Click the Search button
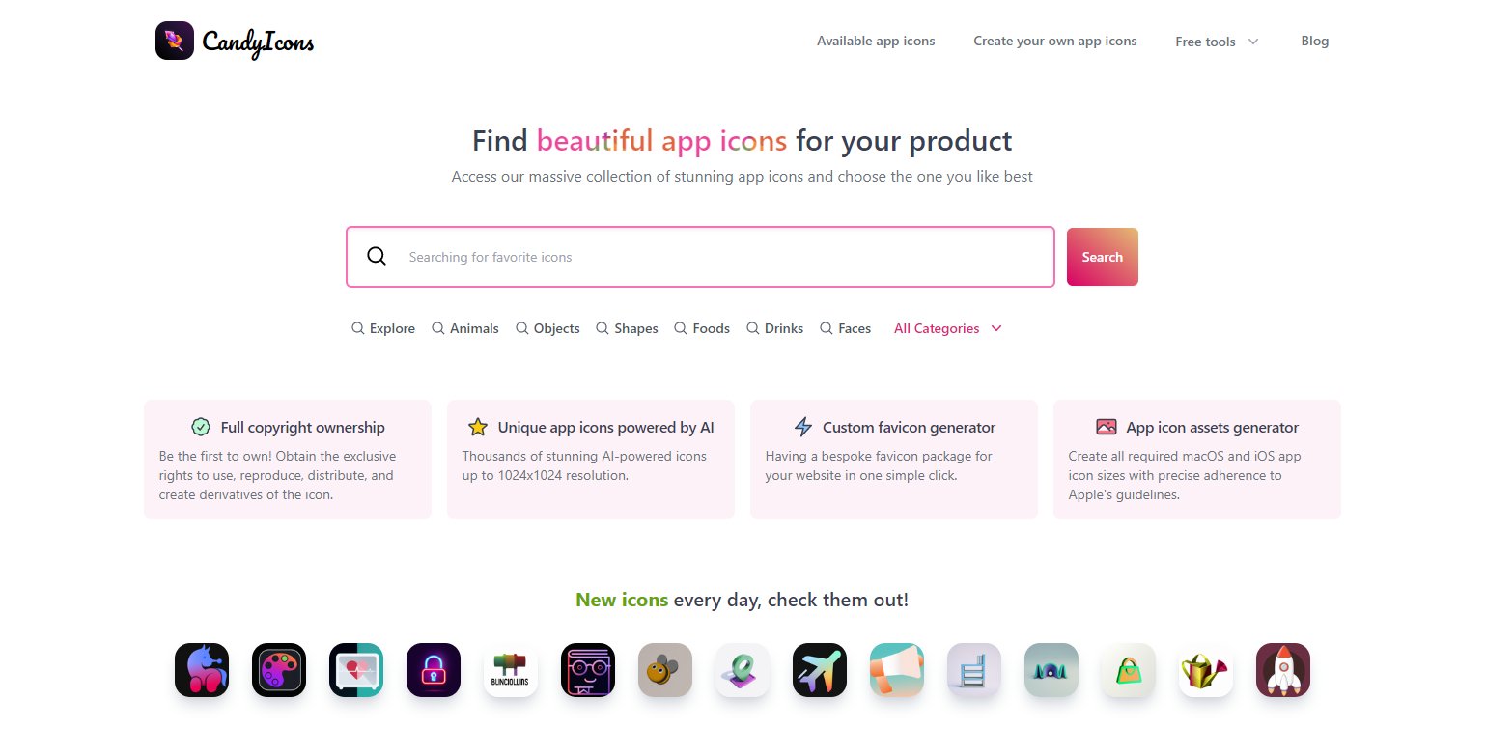The image size is (1486, 756). [1102, 256]
